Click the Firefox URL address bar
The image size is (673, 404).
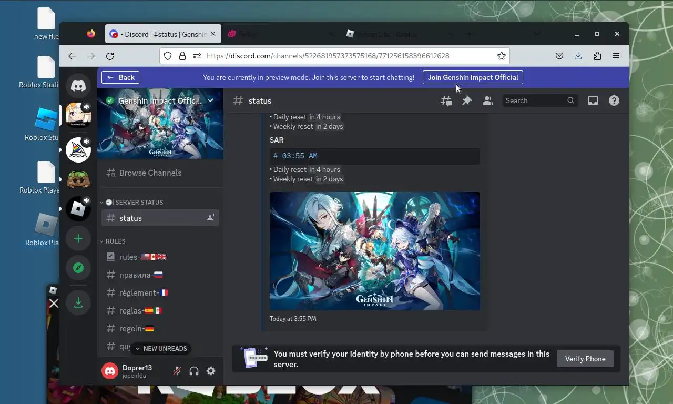(334, 56)
